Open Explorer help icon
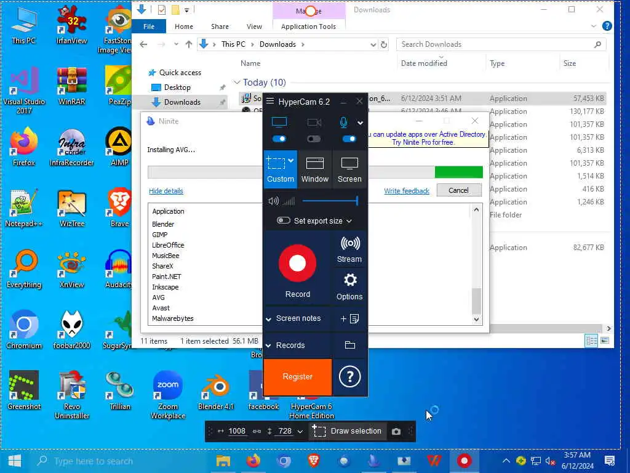Image resolution: width=630 pixels, height=473 pixels. 607,26
